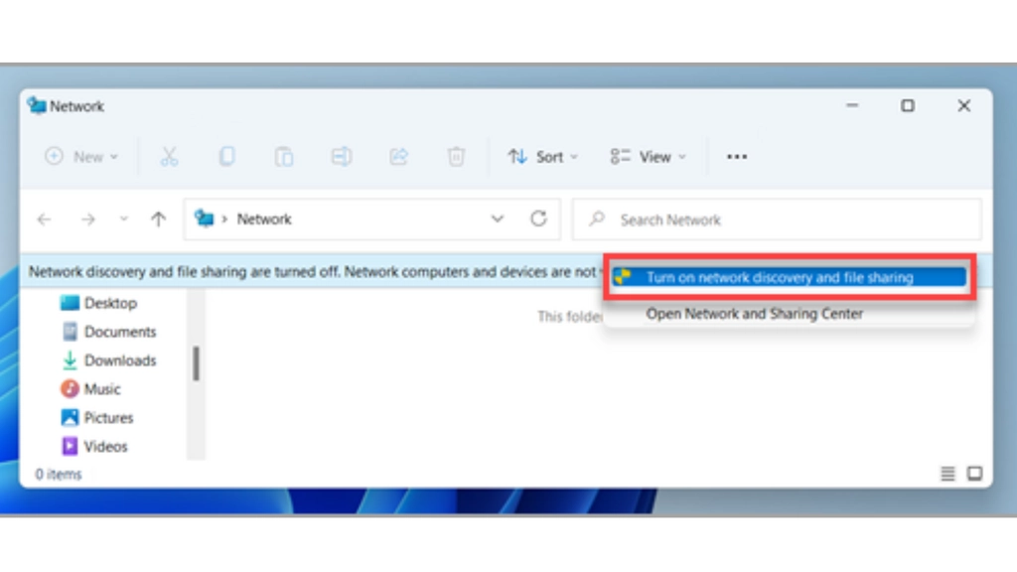The width and height of the screenshot is (1017, 572).
Task: Go forward with the right arrow
Action: (x=88, y=219)
